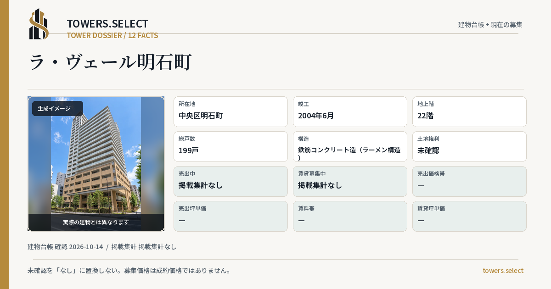Select the 竣工 card showing 2004年6月
The width and height of the screenshot is (551, 289).
click(350, 111)
